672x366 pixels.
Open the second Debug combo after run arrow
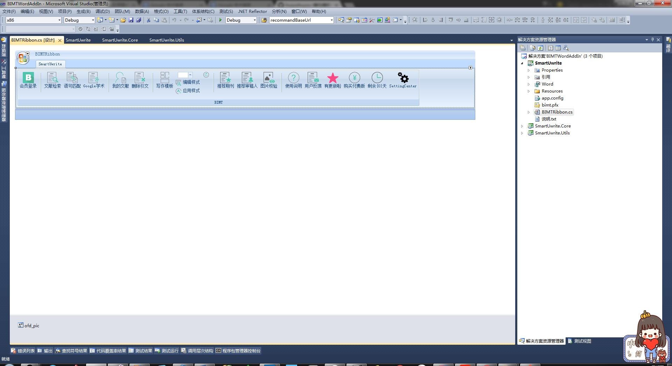254,20
